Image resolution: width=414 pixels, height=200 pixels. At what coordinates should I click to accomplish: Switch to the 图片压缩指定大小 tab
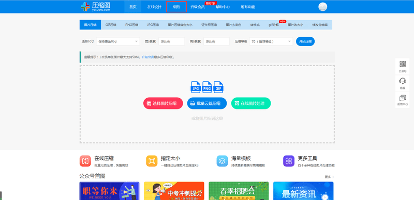(180, 24)
